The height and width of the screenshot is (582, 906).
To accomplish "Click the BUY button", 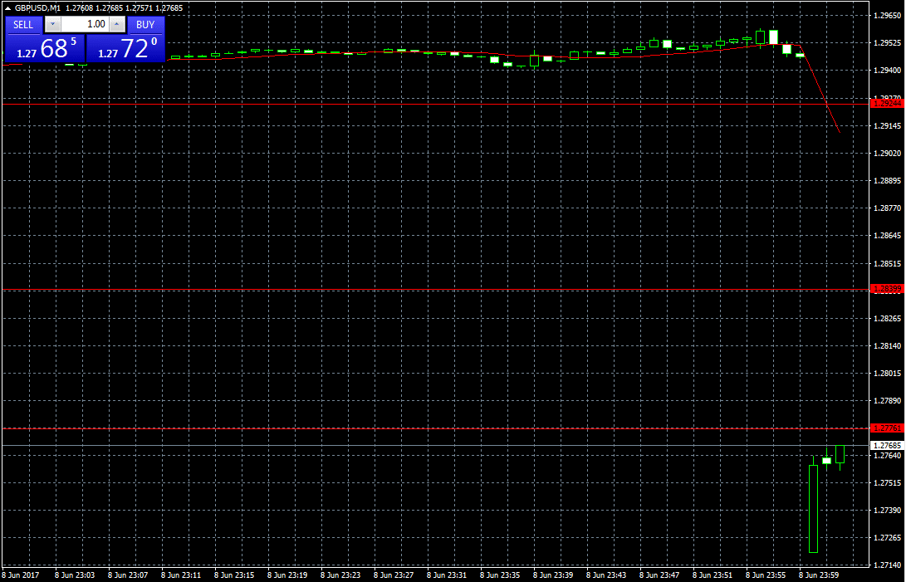I will [145, 25].
